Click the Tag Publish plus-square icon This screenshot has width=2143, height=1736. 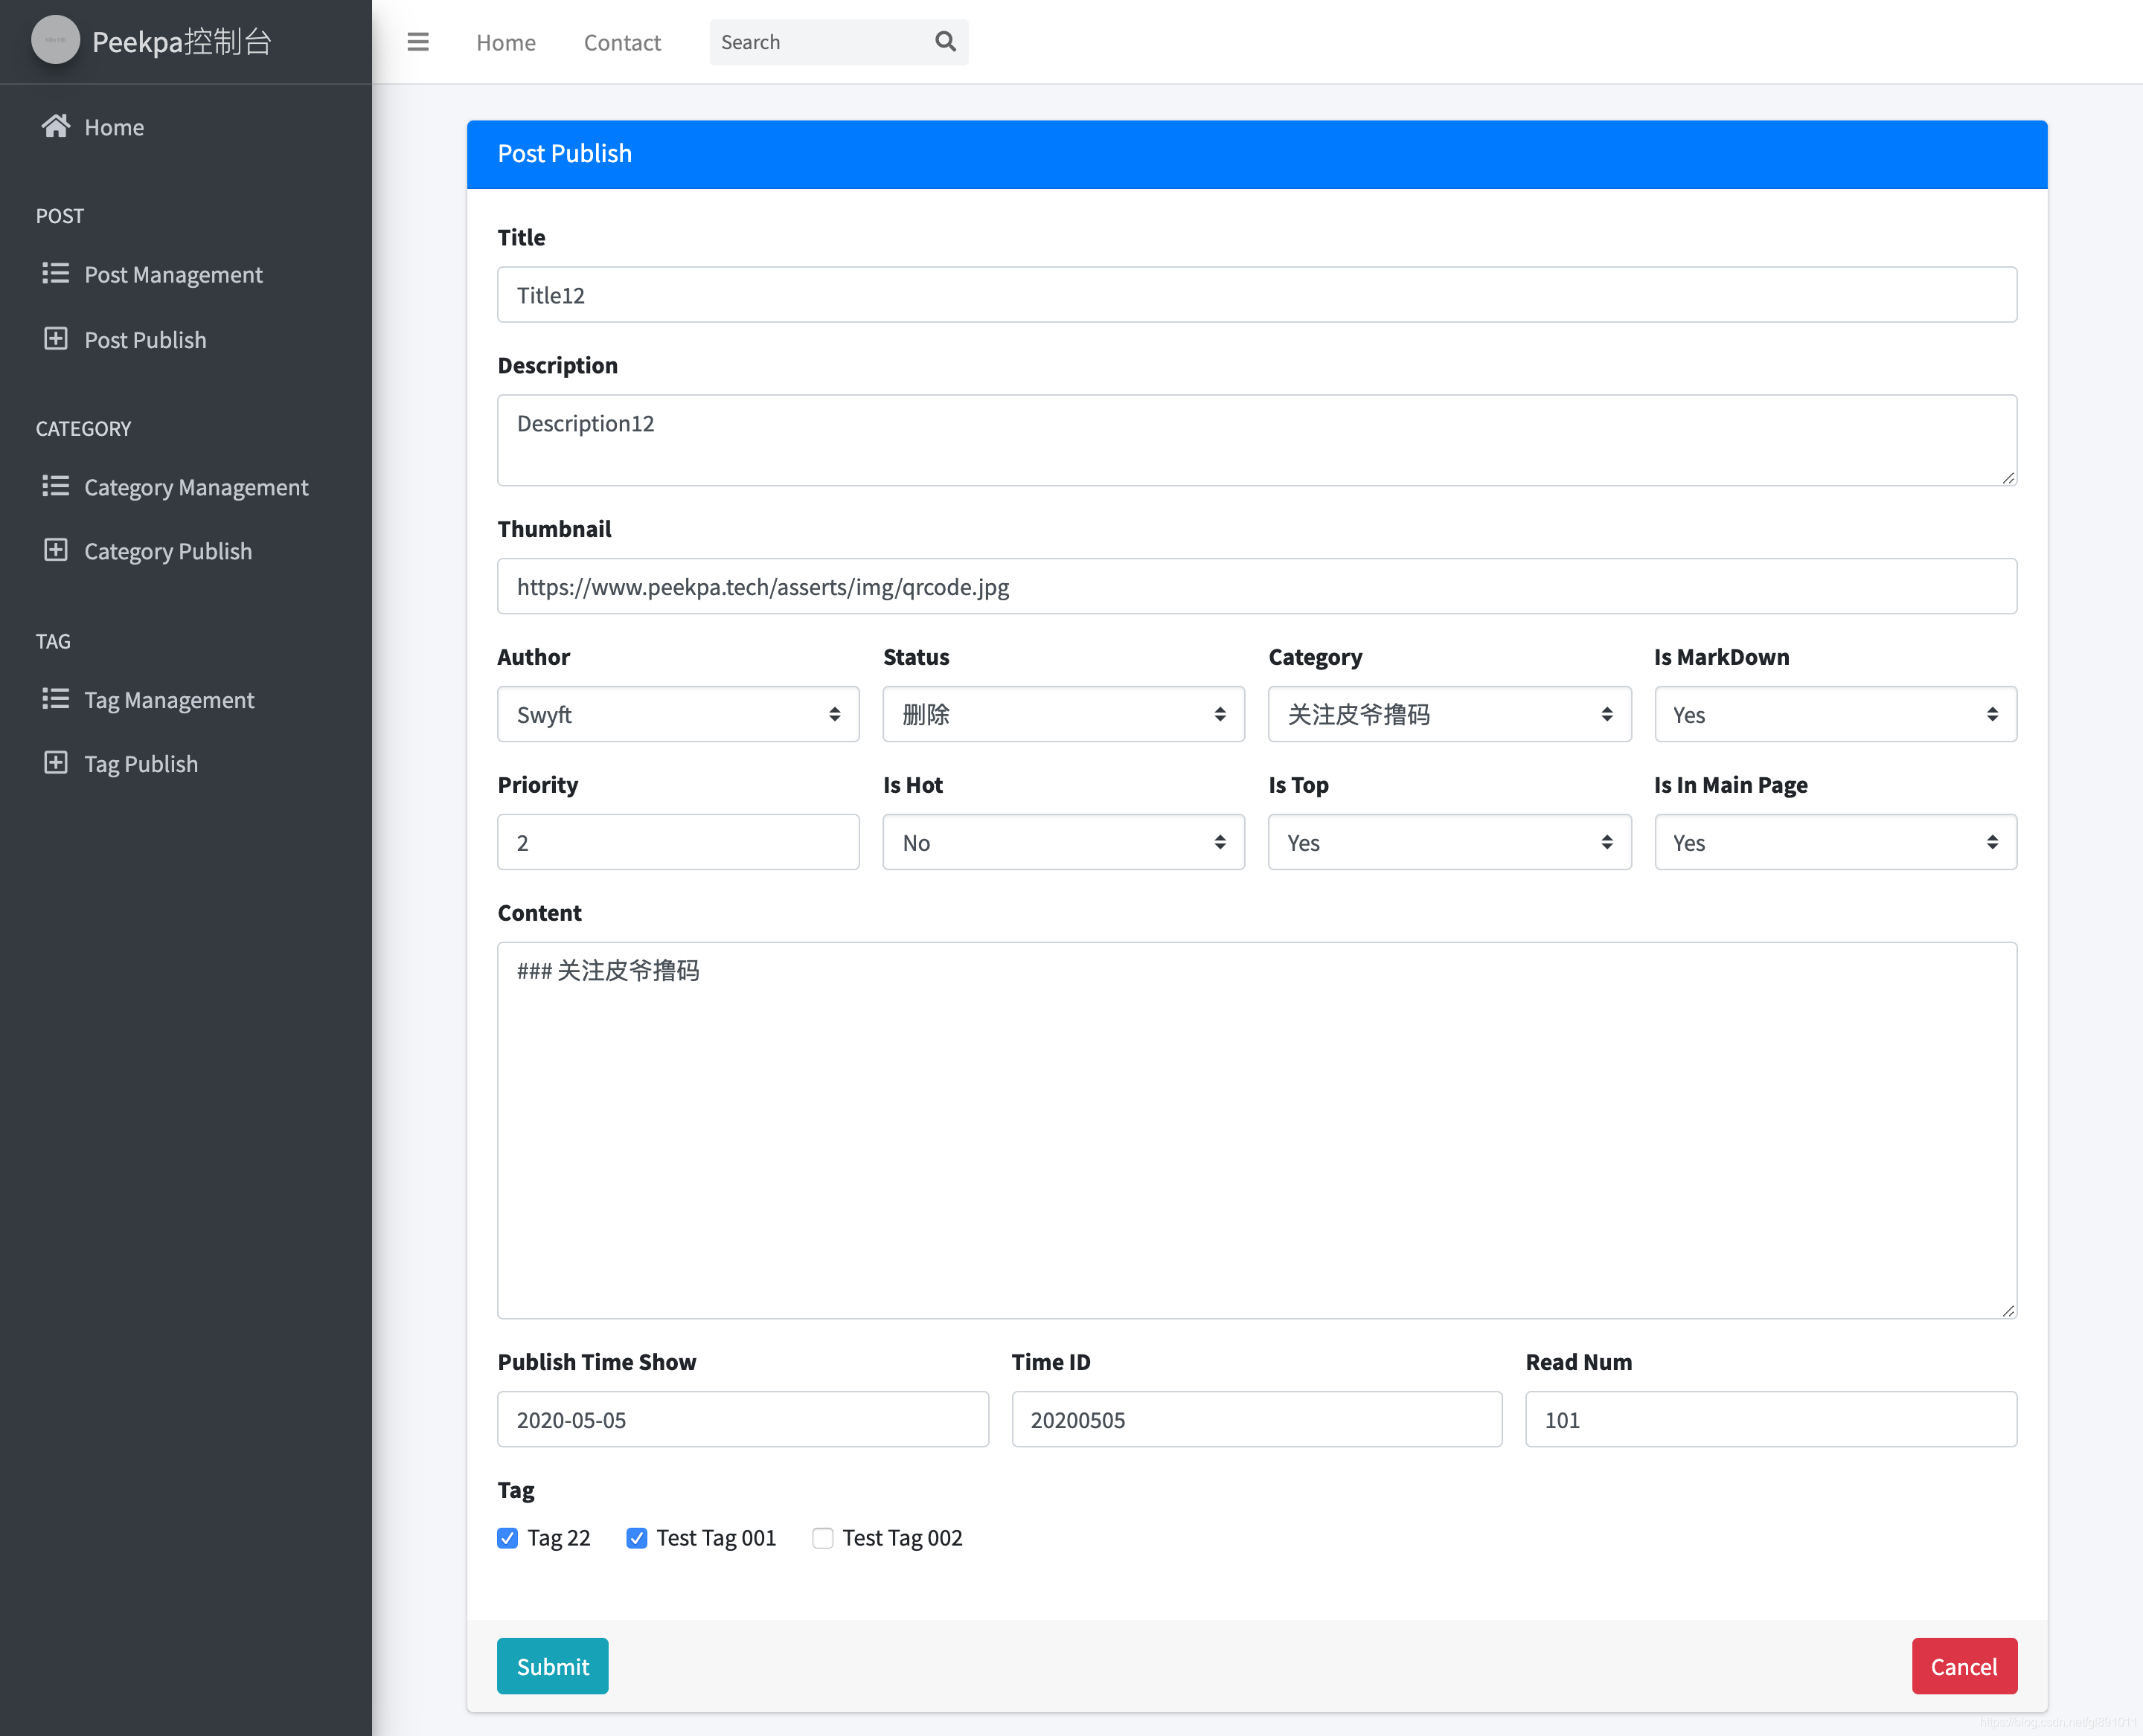pyautogui.click(x=56, y=763)
